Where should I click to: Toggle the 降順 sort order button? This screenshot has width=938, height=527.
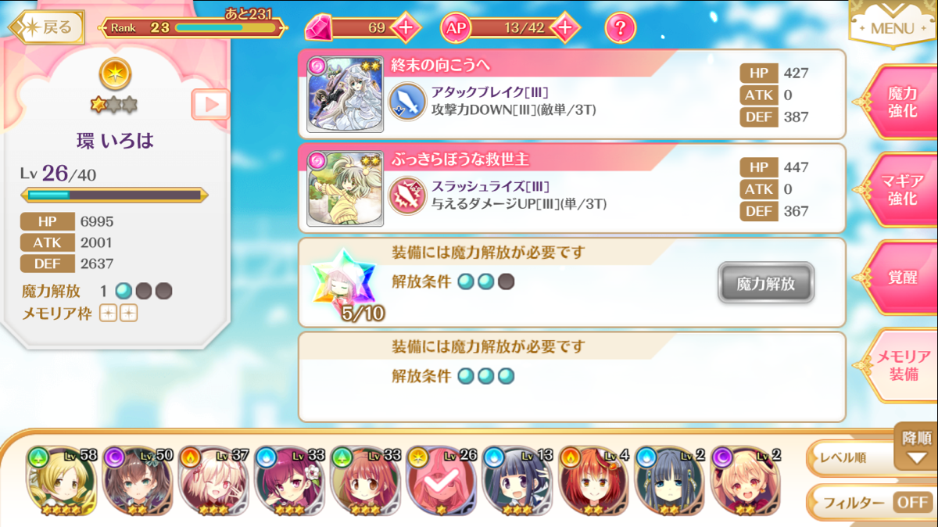(915, 448)
